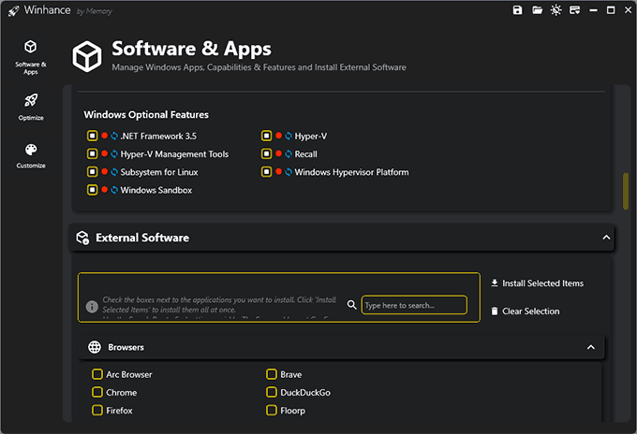Screen dimensions: 637x434
Task: Click the vertical scrollbar thumb
Action: (x=625, y=190)
